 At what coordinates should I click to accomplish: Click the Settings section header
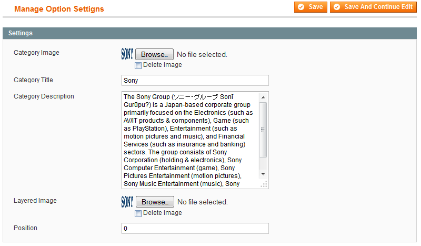[209, 33]
